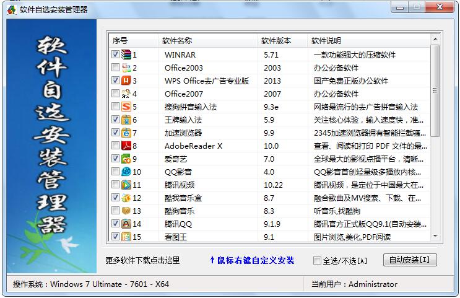Screen dimensions: 460x298
Task: Click the 国产免费正版办公软件 description
Action: [x=351, y=81]
